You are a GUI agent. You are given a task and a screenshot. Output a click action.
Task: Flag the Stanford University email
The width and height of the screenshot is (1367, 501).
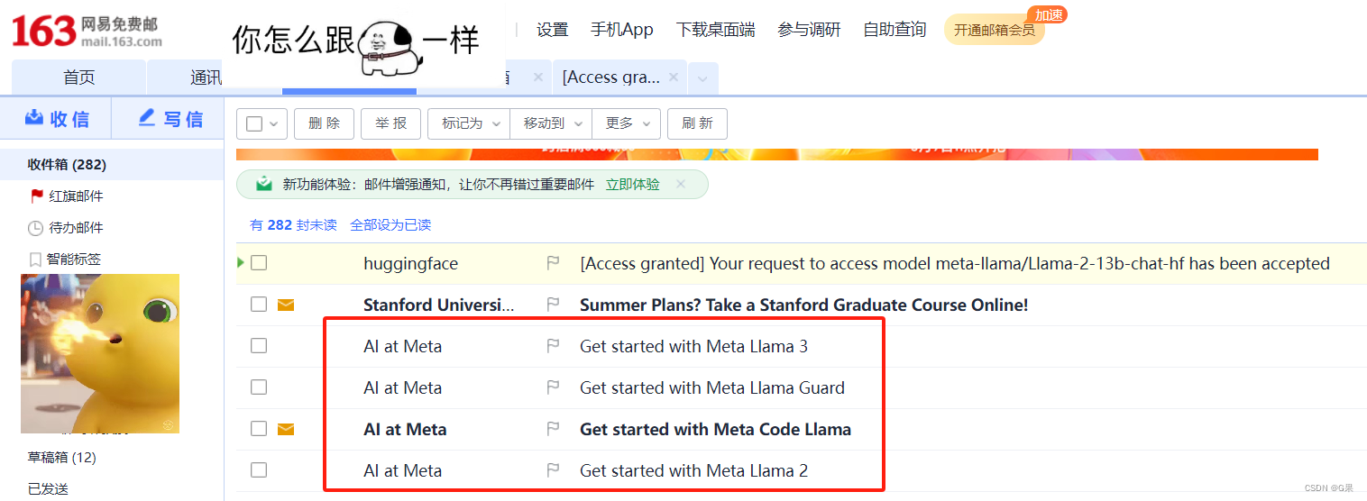553,305
